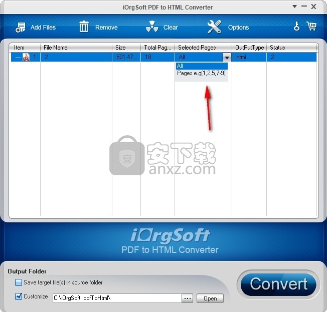Click the Size column header
The image size is (327, 312).
(126, 48)
